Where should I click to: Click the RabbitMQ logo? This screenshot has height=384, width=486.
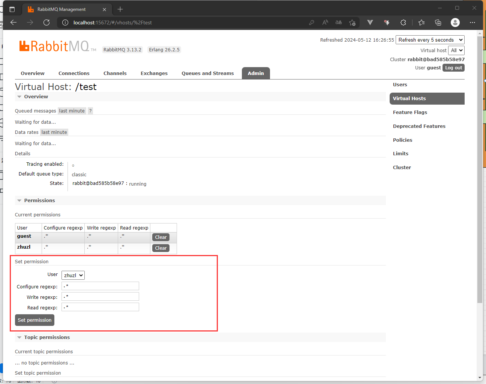(x=58, y=46)
